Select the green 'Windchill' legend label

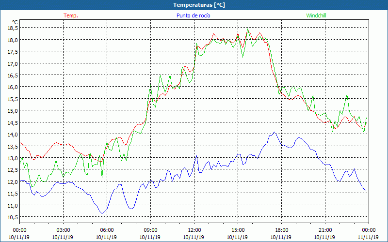pyautogui.click(x=316, y=15)
